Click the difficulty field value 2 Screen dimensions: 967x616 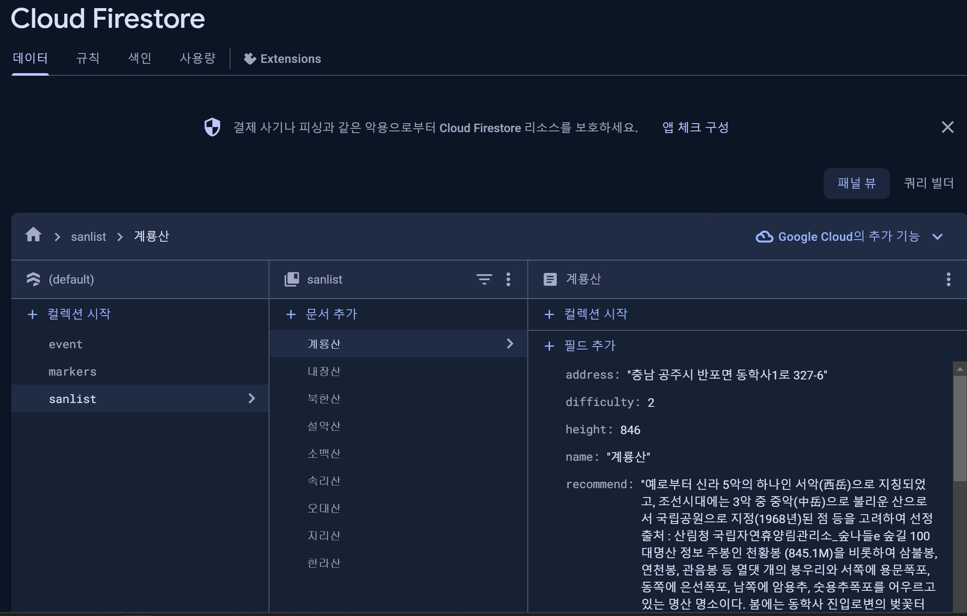point(651,403)
